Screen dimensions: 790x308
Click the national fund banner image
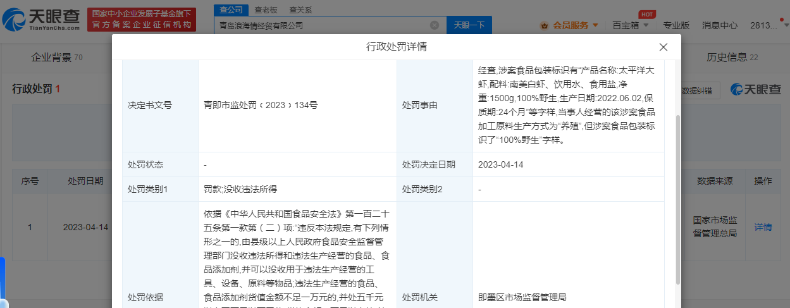(x=141, y=20)
